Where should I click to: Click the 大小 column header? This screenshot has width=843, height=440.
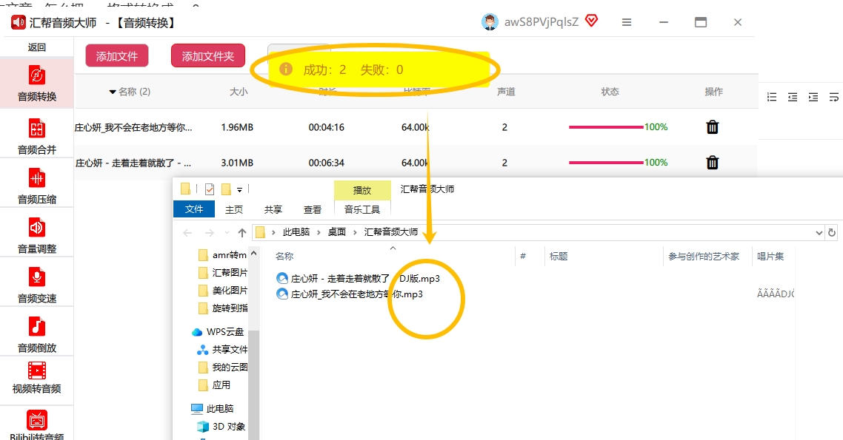239,92
